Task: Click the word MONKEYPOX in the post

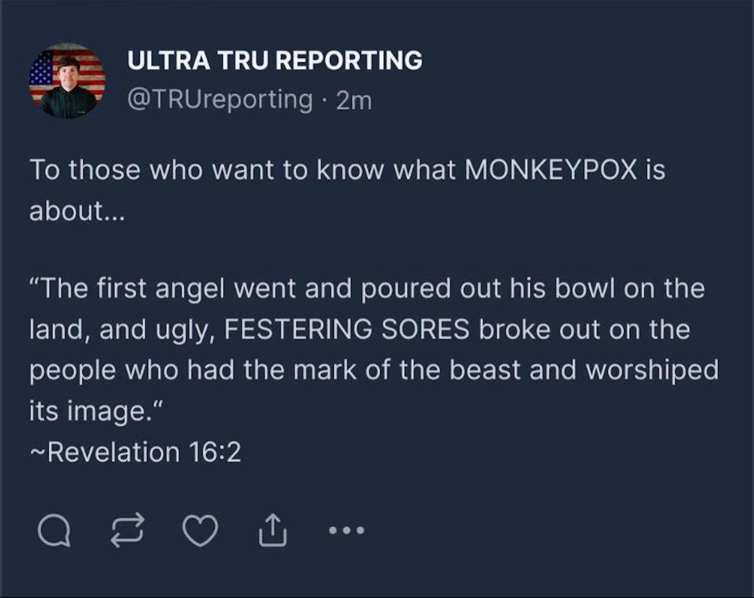Action: (551, 170)
